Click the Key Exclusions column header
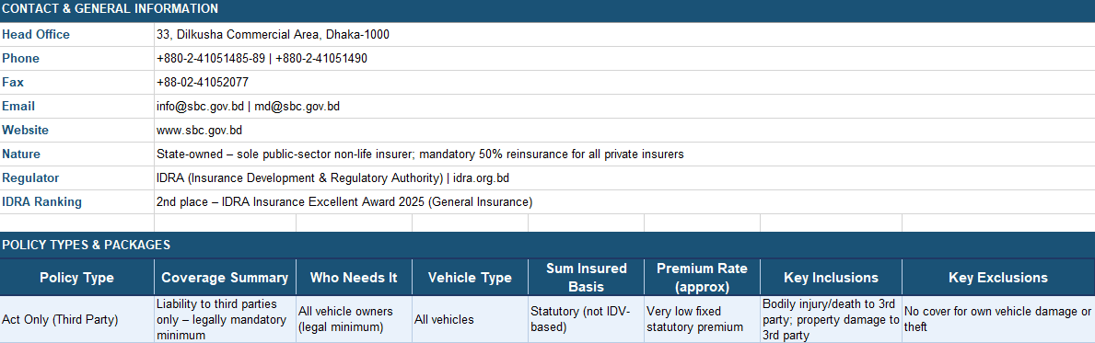 tap(998, 278)
